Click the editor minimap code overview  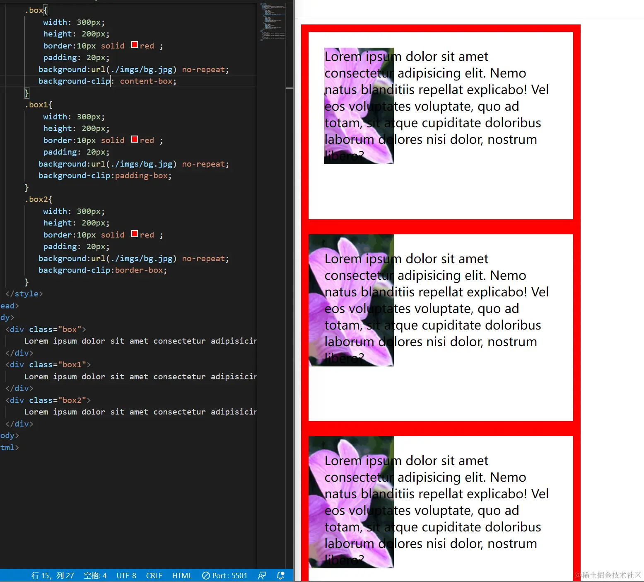[x=272, y=22]
